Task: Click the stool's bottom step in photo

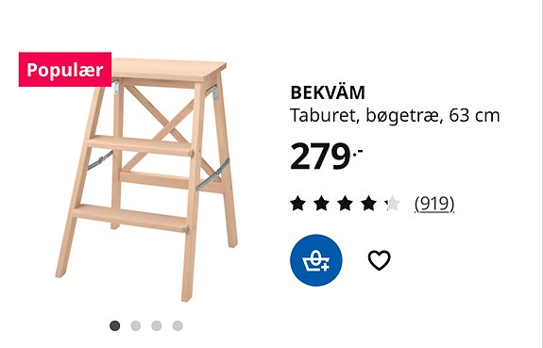Action: [x=130, y=218]
